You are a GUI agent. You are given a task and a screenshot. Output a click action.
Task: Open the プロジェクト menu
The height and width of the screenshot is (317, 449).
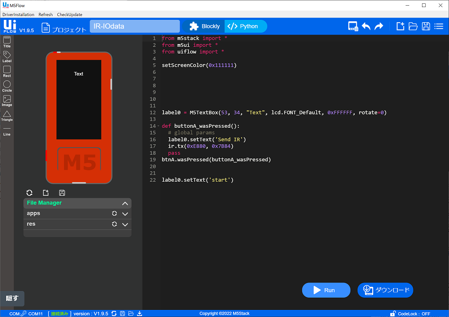pos(64,28)
